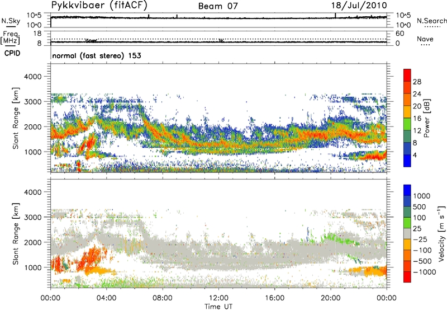
Task: Click the 20:00 time tick label
Action: point(330,298)
